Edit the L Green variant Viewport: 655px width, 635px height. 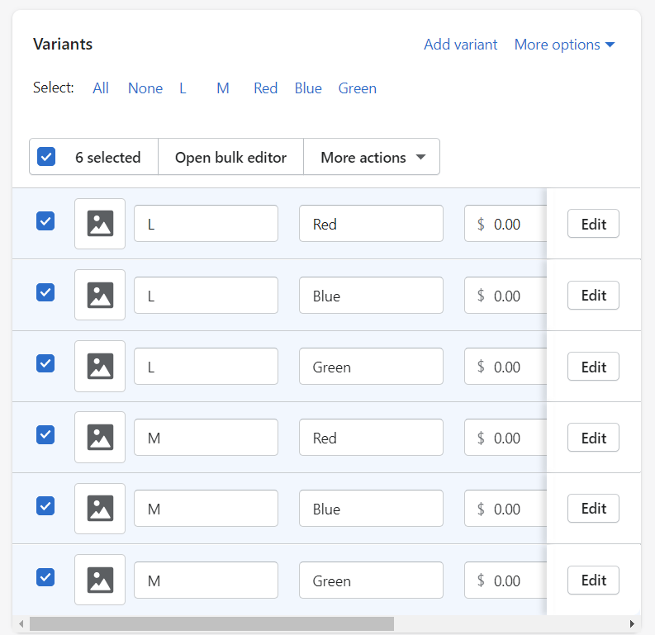593,367
